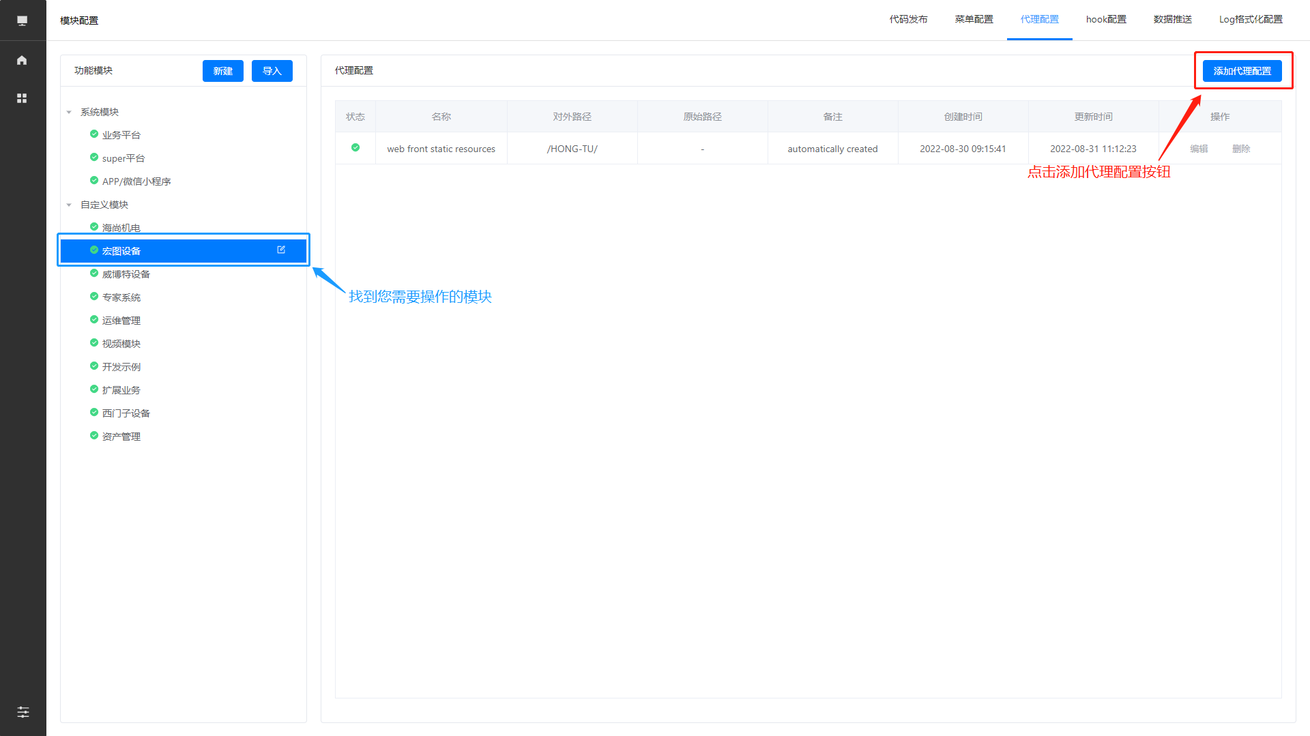Select the 专家系统 module in tree
This screenshot has width=1310, height=736.
point(121,297)
